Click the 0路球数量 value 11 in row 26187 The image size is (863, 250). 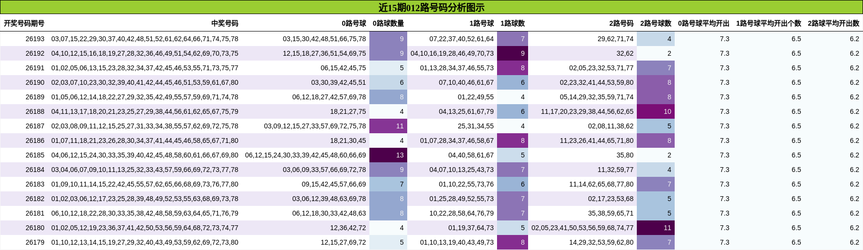click(388, 126)
